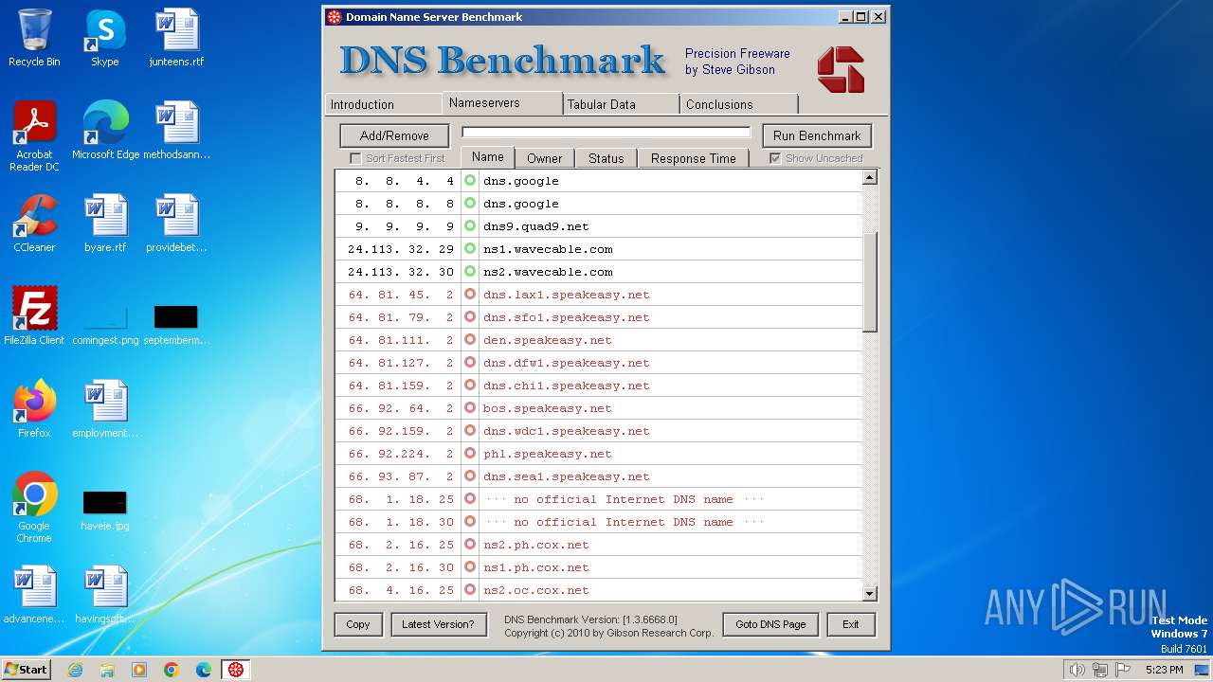The width and height of the screenshot is (1213, 682).
Task: Select the Name sub-tab
Action: pyautogui.click(x=488, y=157)
